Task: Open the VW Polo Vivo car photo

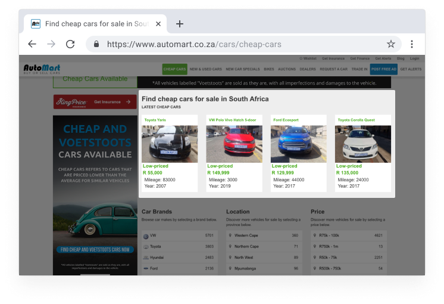Action: 234,144
